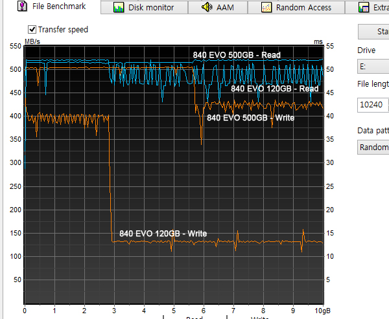Click the '840 EVO 120GB - Write' graph label

tap(163, 233)
